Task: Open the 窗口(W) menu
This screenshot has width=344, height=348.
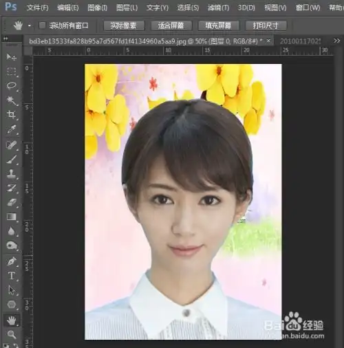Action: pos(308,8)
